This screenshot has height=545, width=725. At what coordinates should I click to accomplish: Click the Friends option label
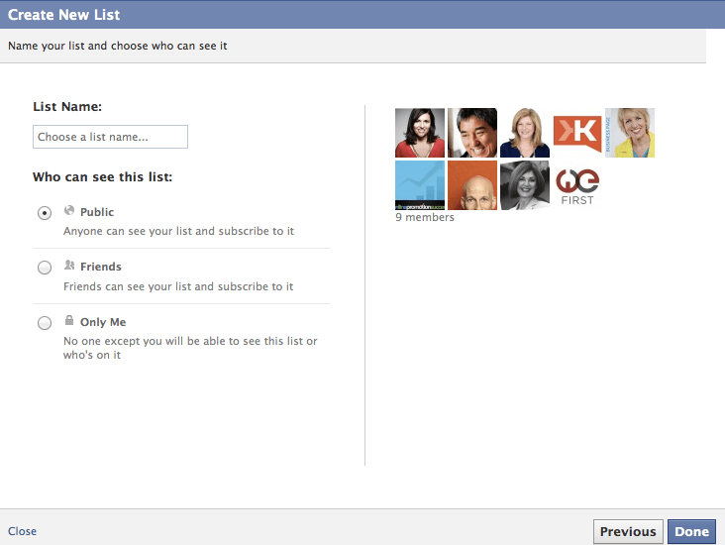pos(101,267)
